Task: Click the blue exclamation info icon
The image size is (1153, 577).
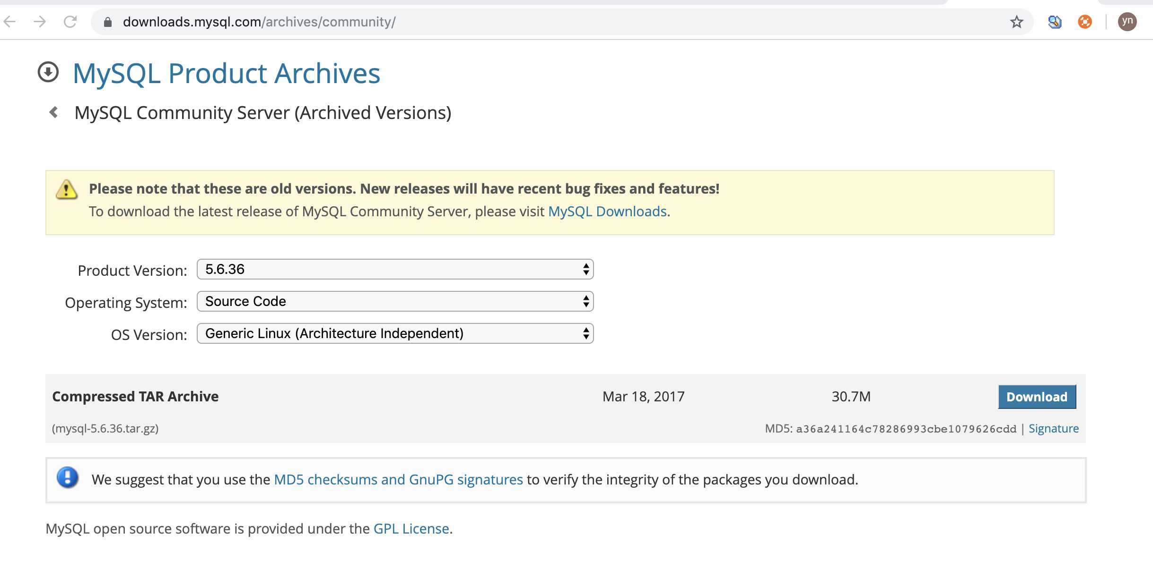Action: pyautogui.click(x=68, y=477)
